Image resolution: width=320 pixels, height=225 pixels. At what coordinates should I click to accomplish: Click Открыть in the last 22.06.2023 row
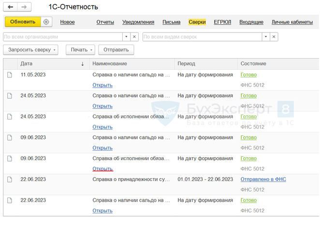pos(102,210)
